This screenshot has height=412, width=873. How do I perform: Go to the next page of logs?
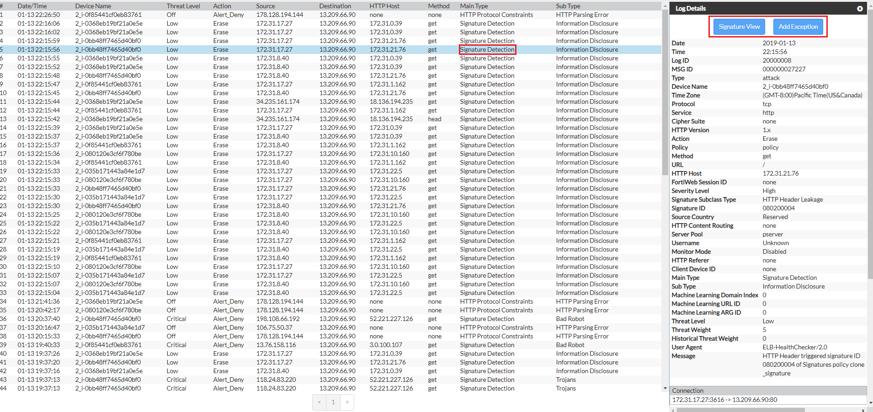347,402
